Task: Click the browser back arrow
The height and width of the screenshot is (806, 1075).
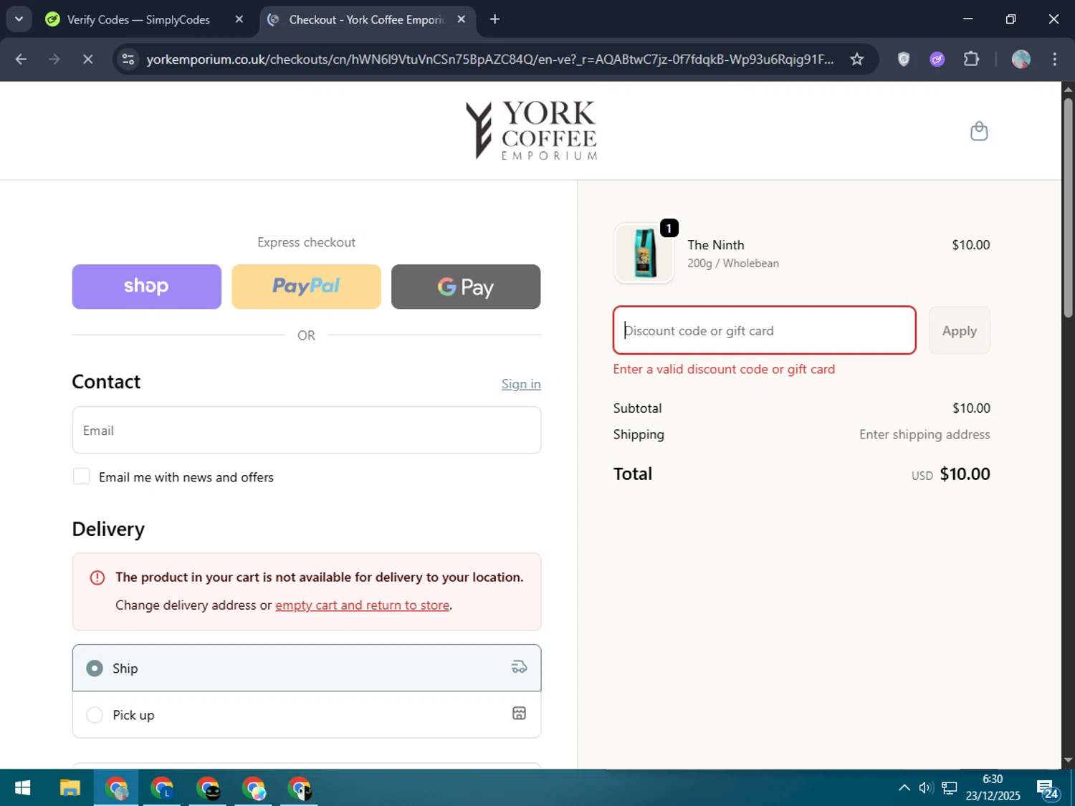Action: (x=21, y=59)
